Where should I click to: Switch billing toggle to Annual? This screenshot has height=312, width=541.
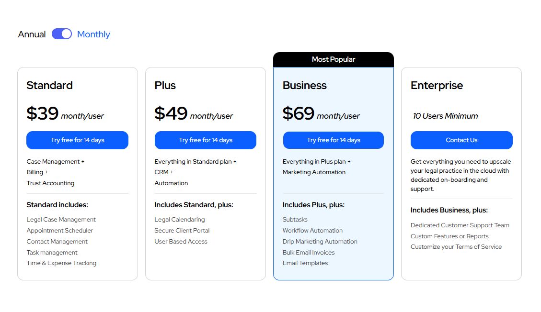click(61, 33)
